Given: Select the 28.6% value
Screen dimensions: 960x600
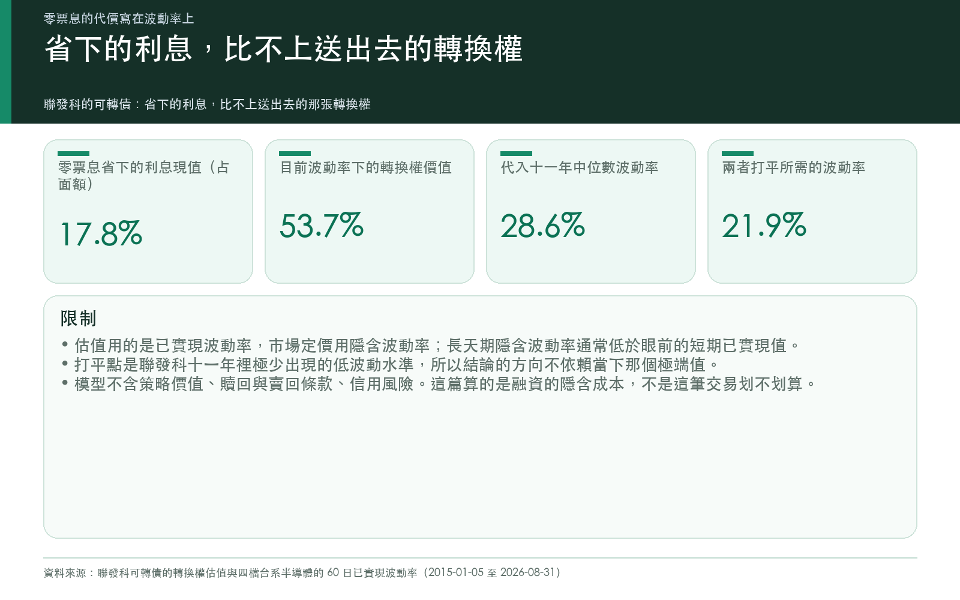Looking at the screenshot, I should (543, 226).
